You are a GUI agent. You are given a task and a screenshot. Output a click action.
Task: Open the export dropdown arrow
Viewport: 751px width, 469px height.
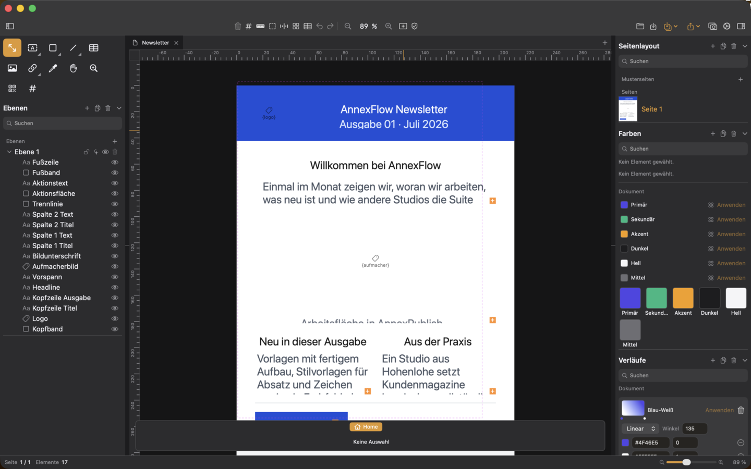coord(698,26)
